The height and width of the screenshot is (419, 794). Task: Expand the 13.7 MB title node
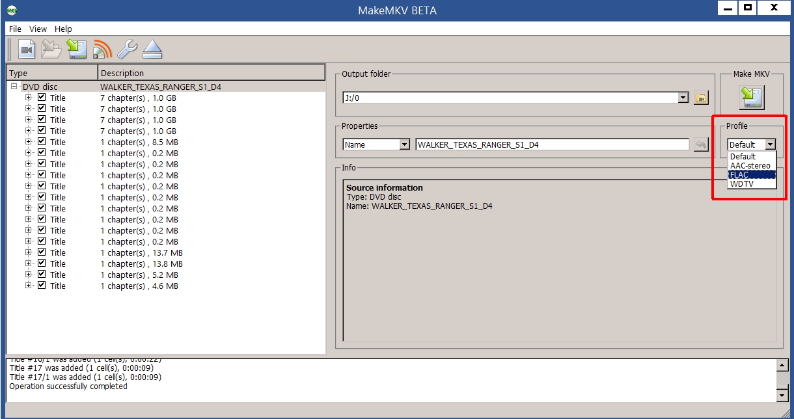(x=28, y=252)
